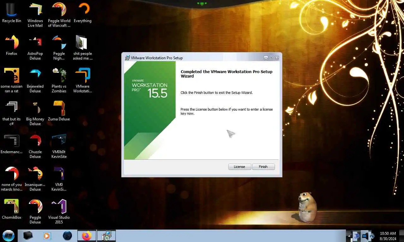Select the Peggle Nights desktop icon
The width and height of the screenshot is (404, 242).
[x=59, y=48]
